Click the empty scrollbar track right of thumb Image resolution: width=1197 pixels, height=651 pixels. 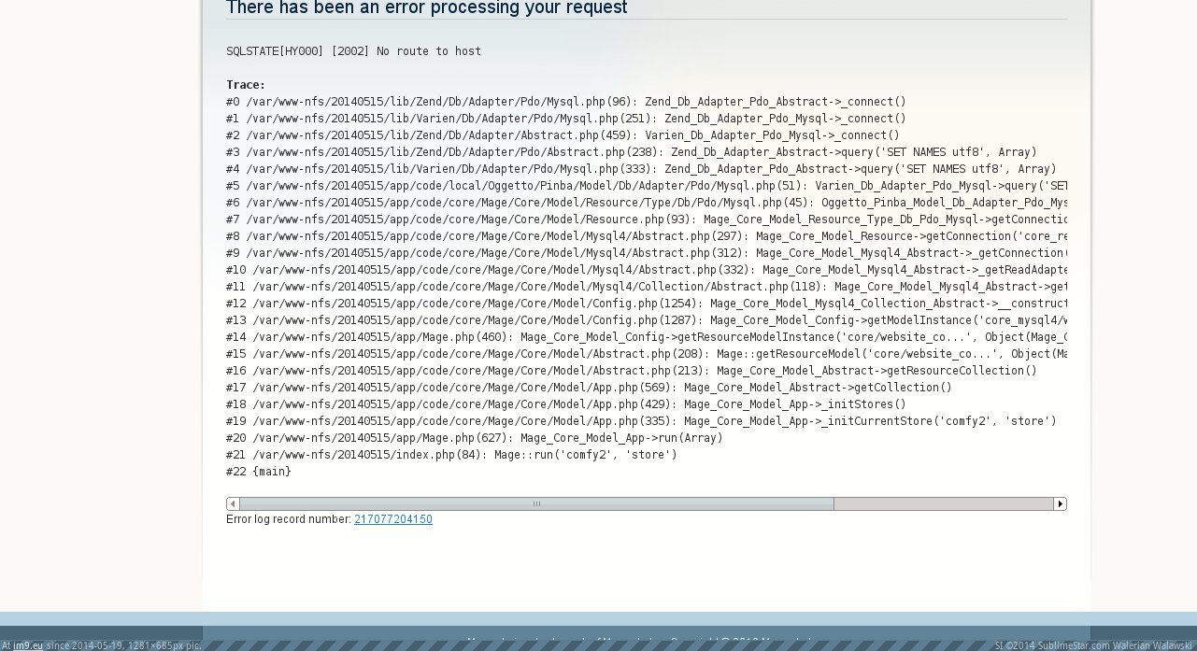(x=944, y=503)
